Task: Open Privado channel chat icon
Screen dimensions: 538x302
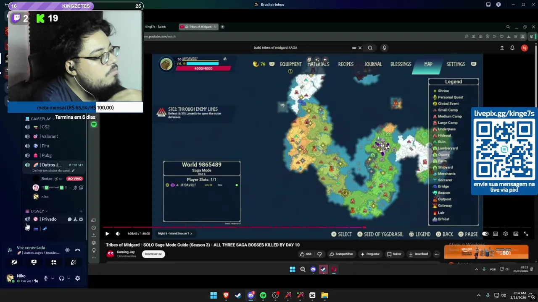Action: pyautogui.click(x=70, y=219)
